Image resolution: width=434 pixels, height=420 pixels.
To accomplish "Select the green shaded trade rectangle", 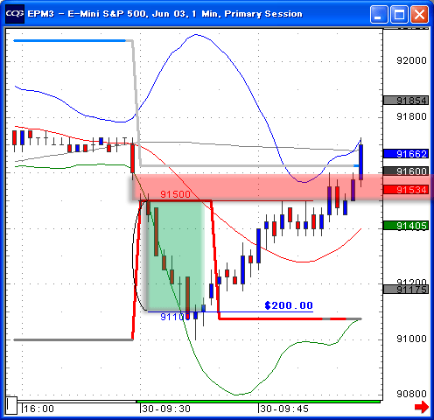I will [x=176, y=255].
